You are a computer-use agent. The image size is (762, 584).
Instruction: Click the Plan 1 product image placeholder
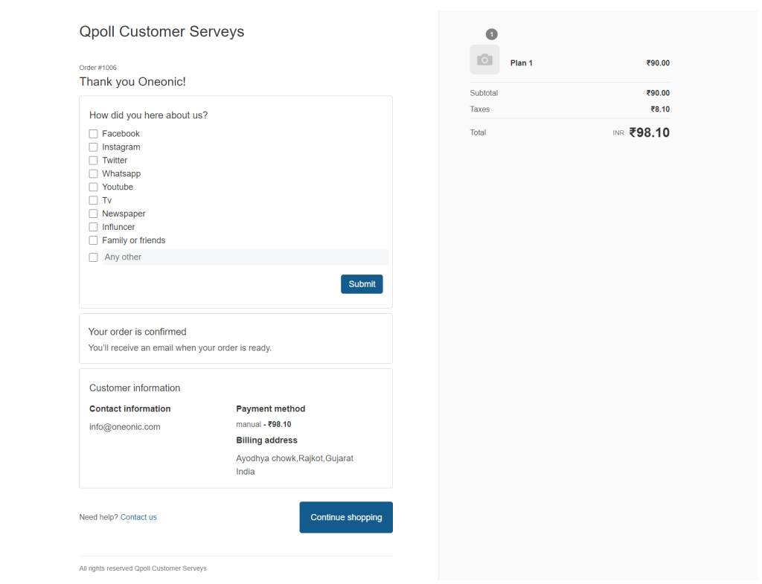tap(484, 60)
